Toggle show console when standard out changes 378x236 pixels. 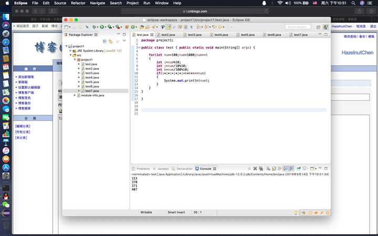click(286, 168)
